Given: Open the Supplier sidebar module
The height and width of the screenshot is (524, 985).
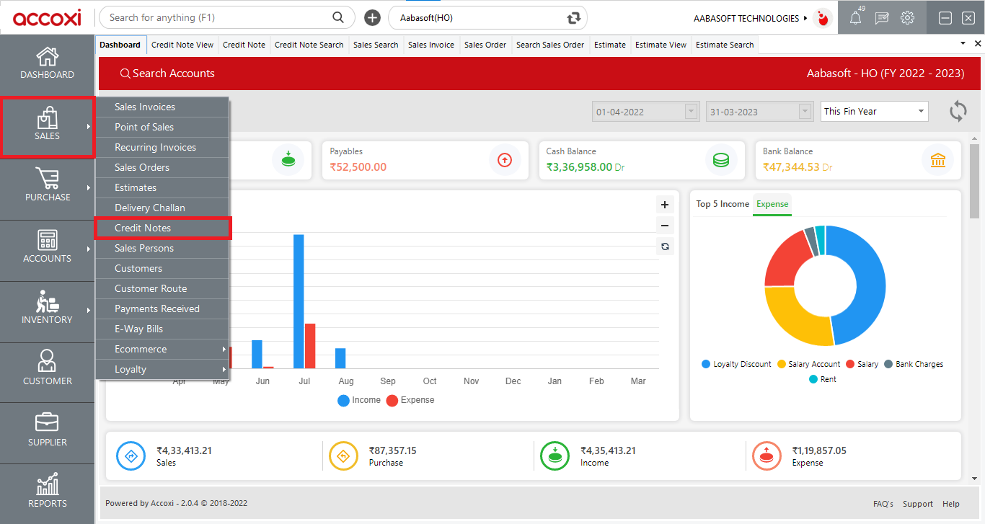Looking at the screenshot, I should pyautogui.click(x=47, y=433).
